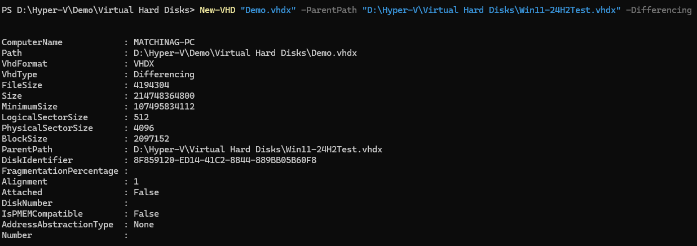
Task: Click the PhysicalSectorSize value 4096
Action: 144,128
